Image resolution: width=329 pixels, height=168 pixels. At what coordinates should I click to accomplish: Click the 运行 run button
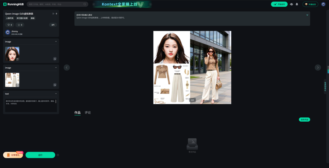tap(40, 155)
